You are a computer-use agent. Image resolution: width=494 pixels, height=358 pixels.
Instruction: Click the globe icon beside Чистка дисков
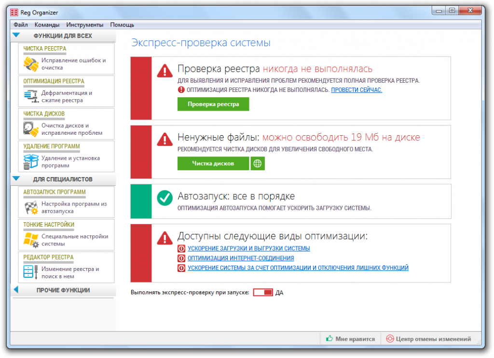pos(258,164)
